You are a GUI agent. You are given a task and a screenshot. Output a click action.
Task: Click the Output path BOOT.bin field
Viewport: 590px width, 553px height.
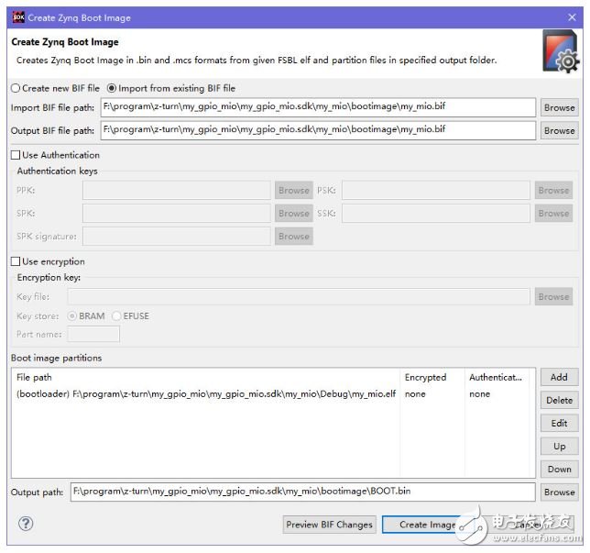pos(302,492)
